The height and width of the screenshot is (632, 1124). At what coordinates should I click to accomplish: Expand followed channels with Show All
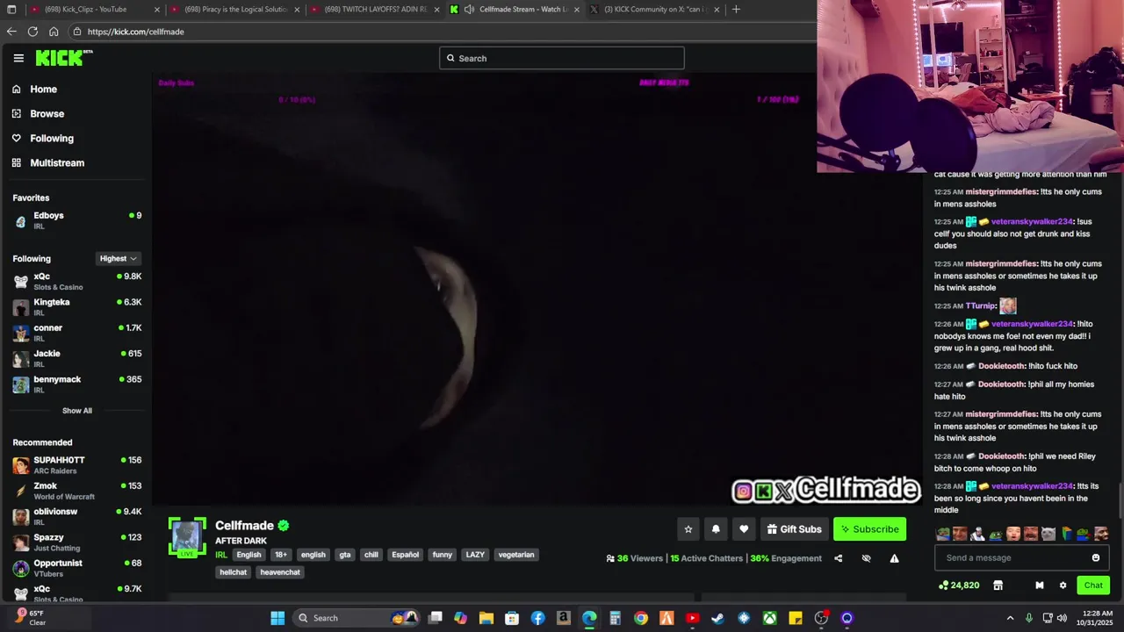[76, 410]
